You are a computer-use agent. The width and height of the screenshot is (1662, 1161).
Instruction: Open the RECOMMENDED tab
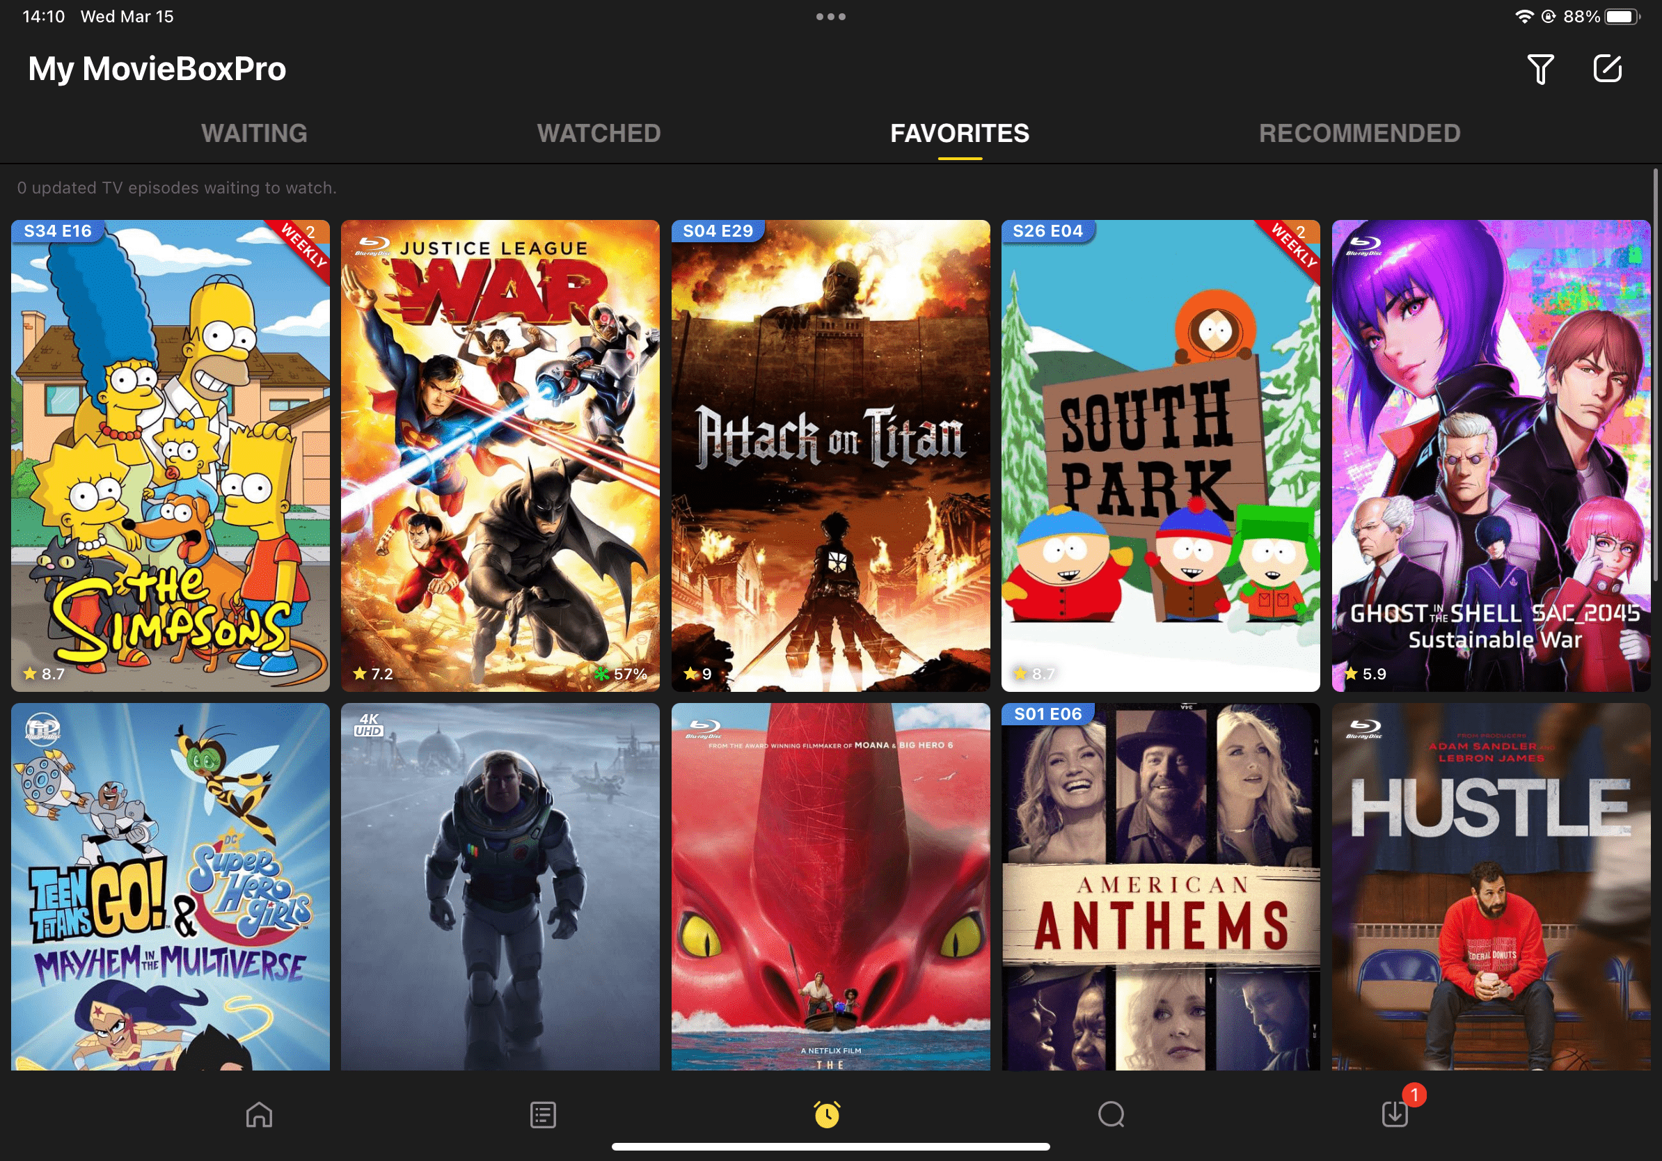[x=1359, y=133]
